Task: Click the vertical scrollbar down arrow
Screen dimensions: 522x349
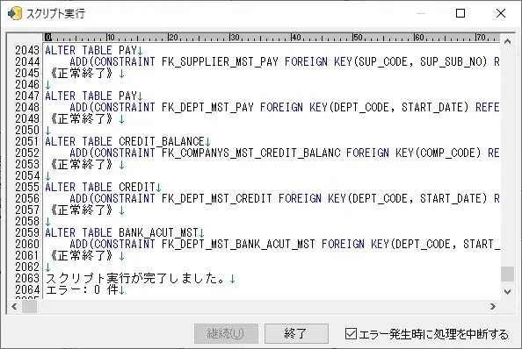Action: click(x=507, y=292)
